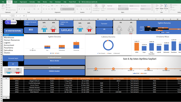Open the font size dropdown
181x102 pixels.
pos(35,6)
